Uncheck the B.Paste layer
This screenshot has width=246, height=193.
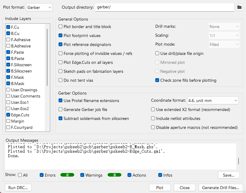click(8, 58)
